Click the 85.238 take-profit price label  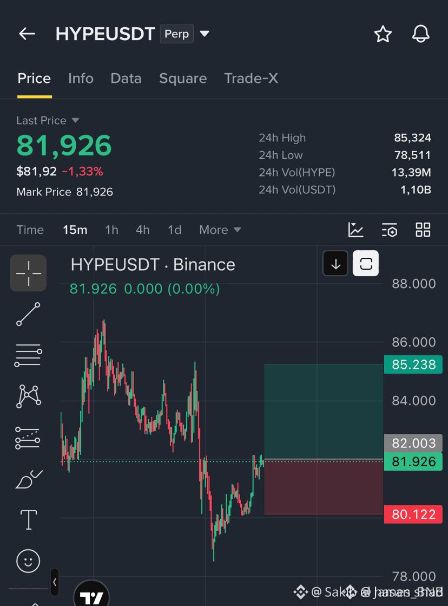[x=413, y=364]
